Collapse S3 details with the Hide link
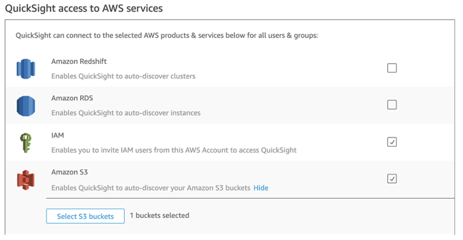This screenshot has height=240, width=463. [x=261, y=188]
